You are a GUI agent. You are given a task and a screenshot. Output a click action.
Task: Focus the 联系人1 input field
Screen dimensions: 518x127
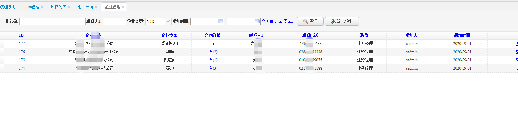(115, 21)
